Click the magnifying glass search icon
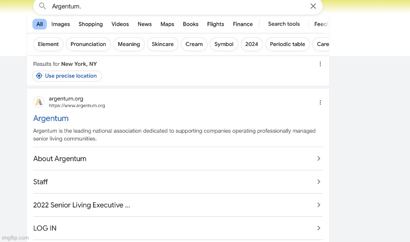This screenshot has width=410, height=242. pos(43,6)
